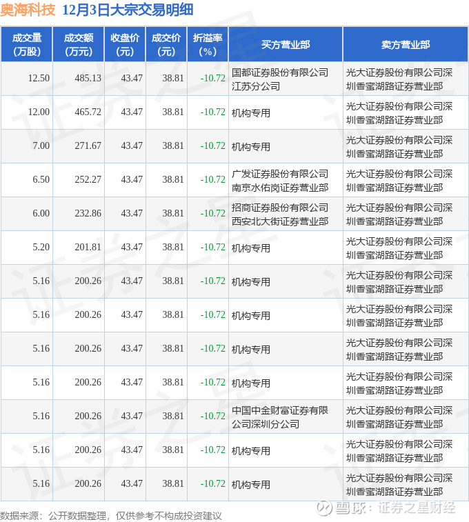469x522 pixels.
Task: Click the 雪球 logo icon in footer
Action: click(324, 508)
